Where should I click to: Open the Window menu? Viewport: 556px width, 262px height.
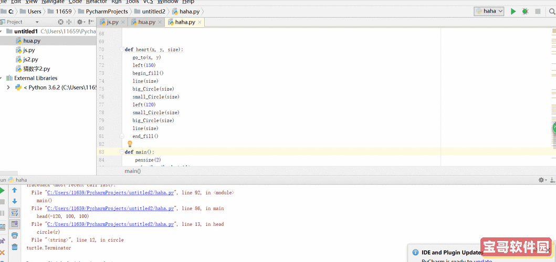click(x=167, y=2)
